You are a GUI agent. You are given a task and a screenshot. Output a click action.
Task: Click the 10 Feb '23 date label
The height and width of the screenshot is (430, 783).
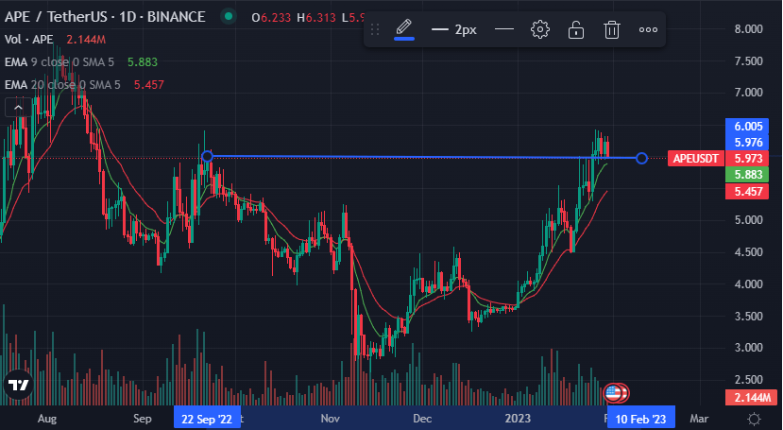pyautogui.click(x=640, y=419)
